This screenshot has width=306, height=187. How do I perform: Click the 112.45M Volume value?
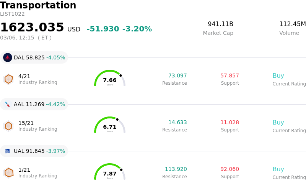(x=292, y=24)
